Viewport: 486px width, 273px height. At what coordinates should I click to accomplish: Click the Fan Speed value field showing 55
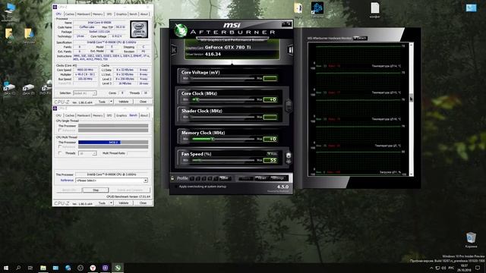click(270, 160)
